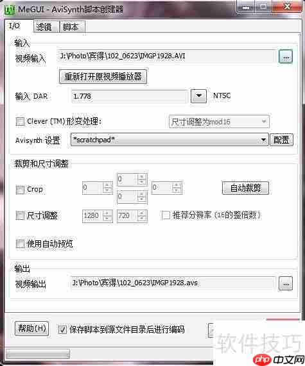Browse for video input file
305x366 pixels.
click(x=286, y=56)
